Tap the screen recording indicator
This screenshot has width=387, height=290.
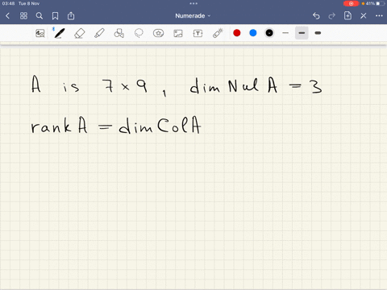point(351,3)
